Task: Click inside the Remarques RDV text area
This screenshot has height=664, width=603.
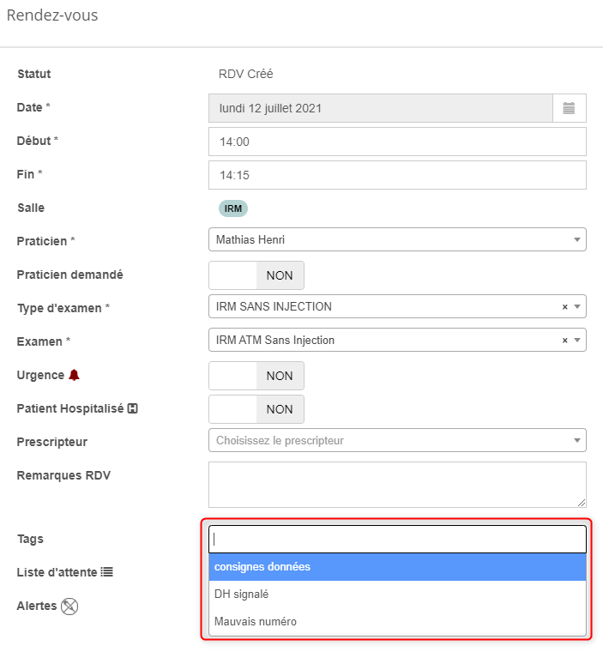Action: tap(397, 485)
